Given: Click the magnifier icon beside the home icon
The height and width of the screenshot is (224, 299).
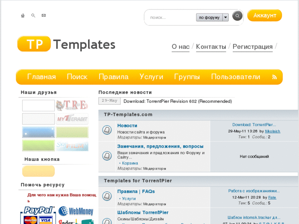Looking at the screenshot, I should [x=33, y=16].
